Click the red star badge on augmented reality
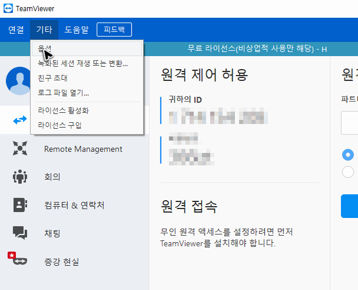 (12, 255)
